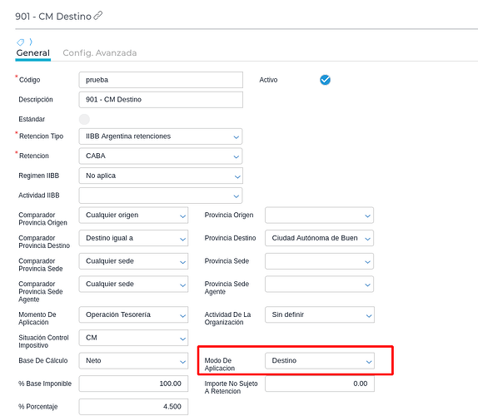Click the Código input field
The width and height of the screenshot is (478, 416).
161,80
